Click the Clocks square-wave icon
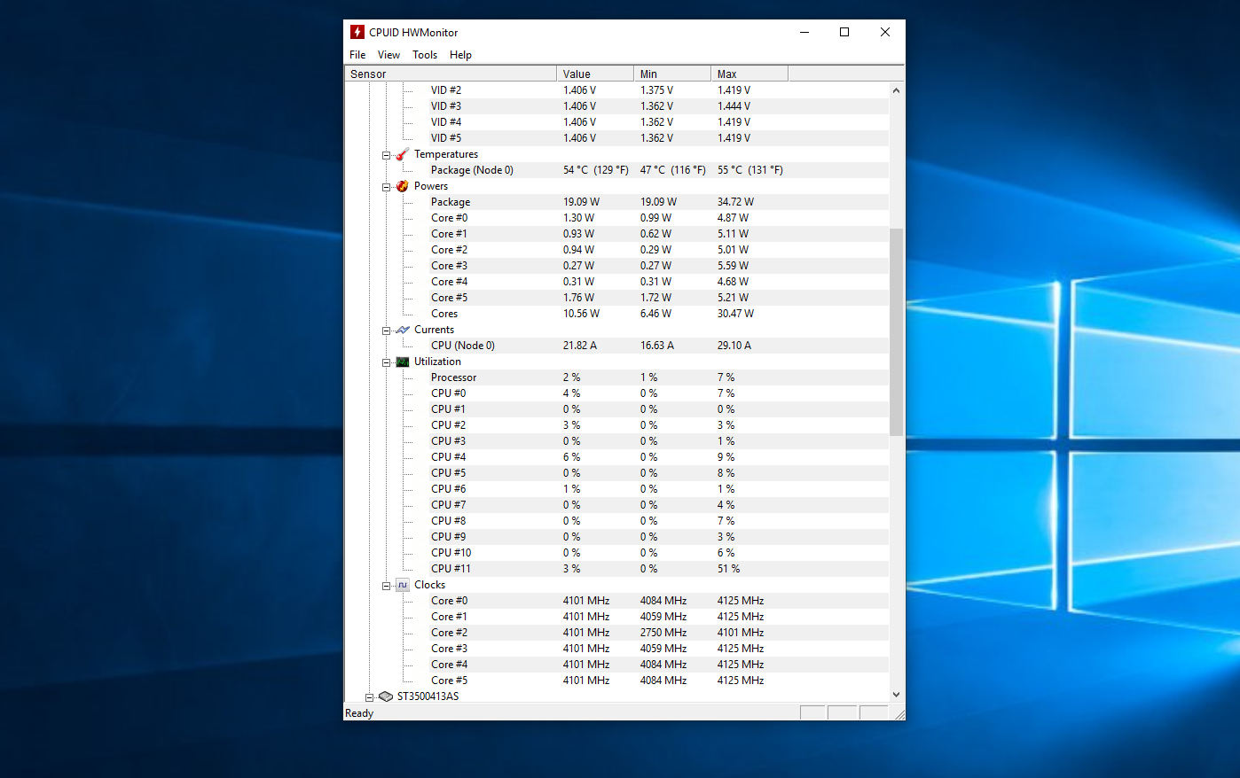Viewport: 1240px width, 778px height. click(403, 585)
